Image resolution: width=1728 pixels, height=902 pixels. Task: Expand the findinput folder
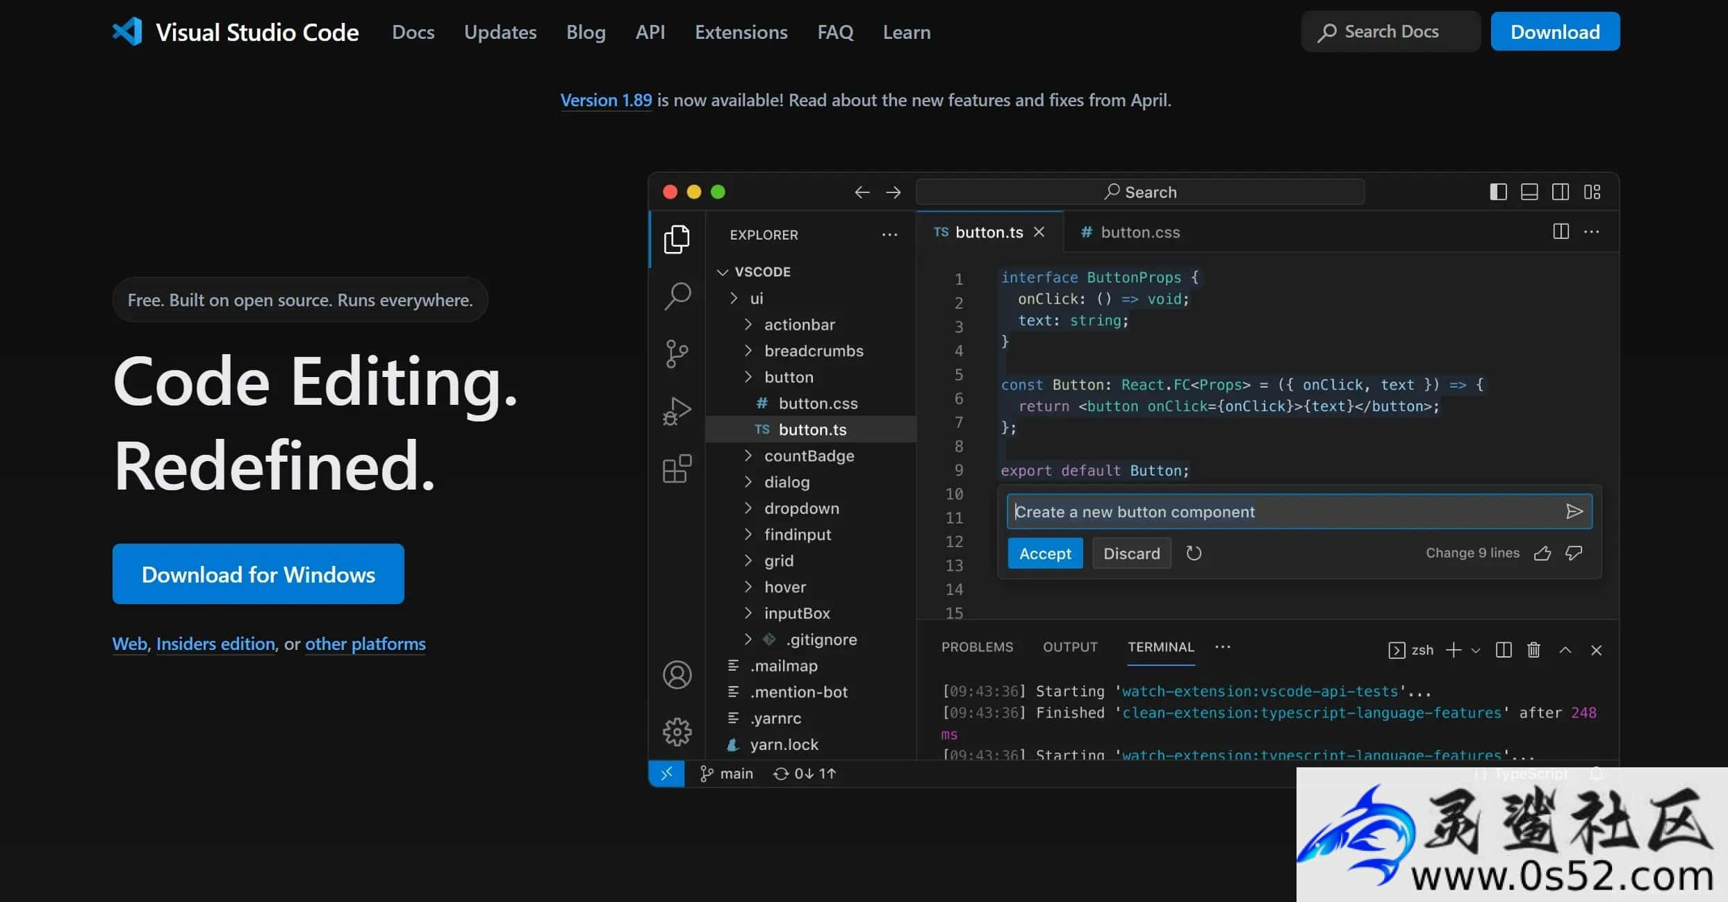[748, 535]
